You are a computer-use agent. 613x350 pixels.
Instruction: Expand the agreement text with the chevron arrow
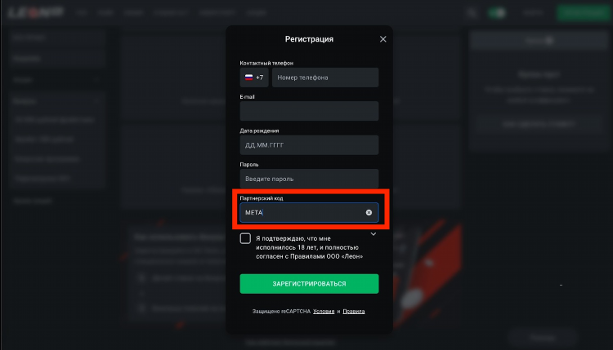point(374,234)
